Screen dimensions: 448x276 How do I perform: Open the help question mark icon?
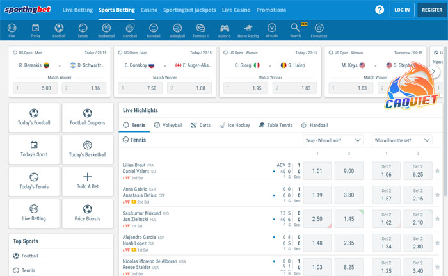[x=380, y=10]
